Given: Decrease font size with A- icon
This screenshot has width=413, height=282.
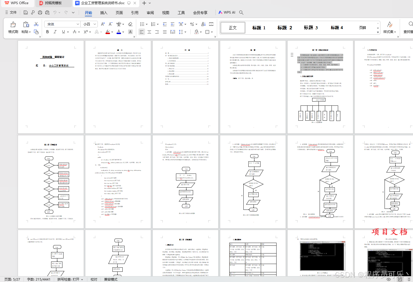Looking at the screenshot, I should tap(111, 24).
